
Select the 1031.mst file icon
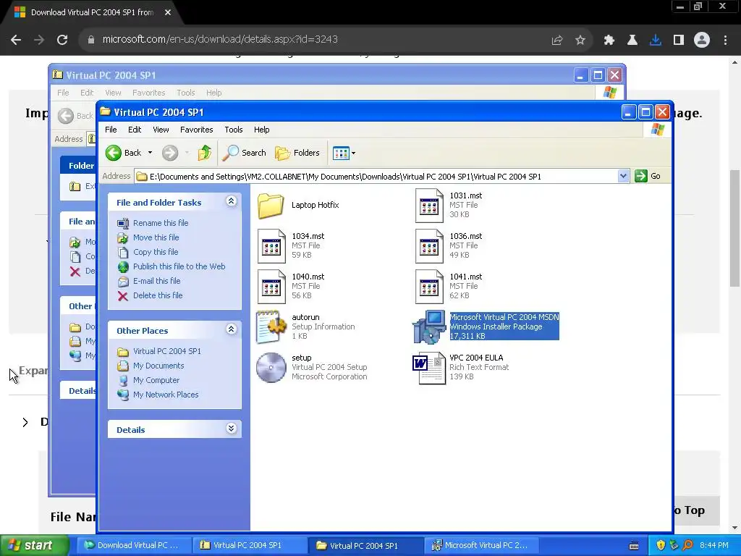429,205
